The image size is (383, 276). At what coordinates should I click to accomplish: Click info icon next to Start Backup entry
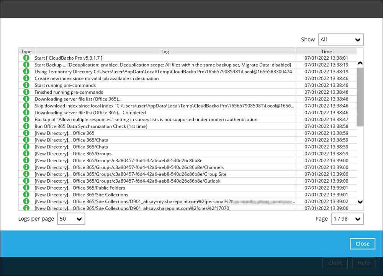tap(26, 65)
